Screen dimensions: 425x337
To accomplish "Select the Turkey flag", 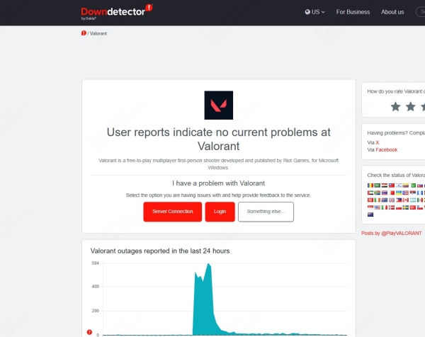I will click(413, 207).
